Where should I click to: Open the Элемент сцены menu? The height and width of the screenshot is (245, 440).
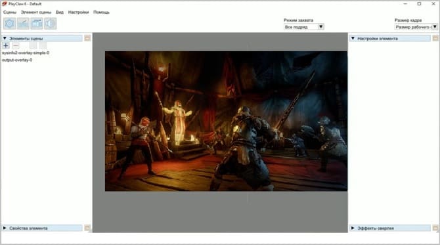coord(36,12)
